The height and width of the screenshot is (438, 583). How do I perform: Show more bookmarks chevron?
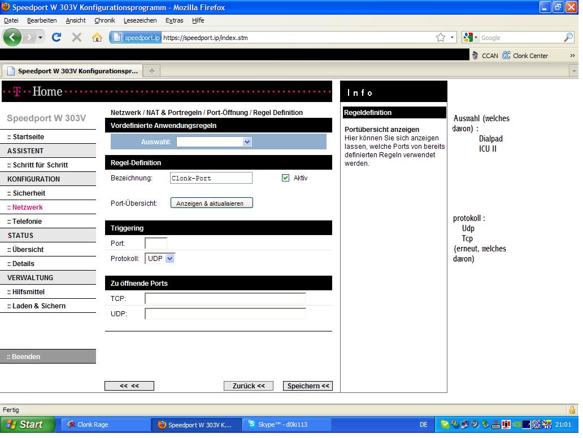click(572, 56)
